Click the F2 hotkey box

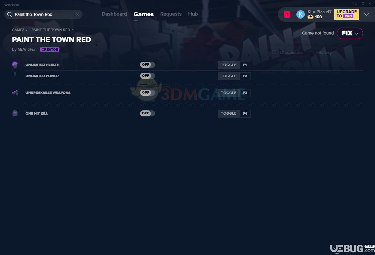tap(245, 76)
